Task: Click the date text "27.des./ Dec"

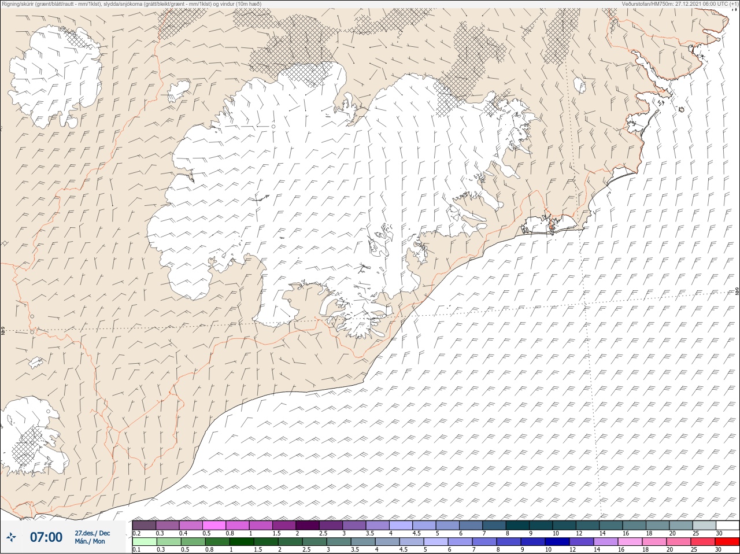Action: (x=92, y=533)
